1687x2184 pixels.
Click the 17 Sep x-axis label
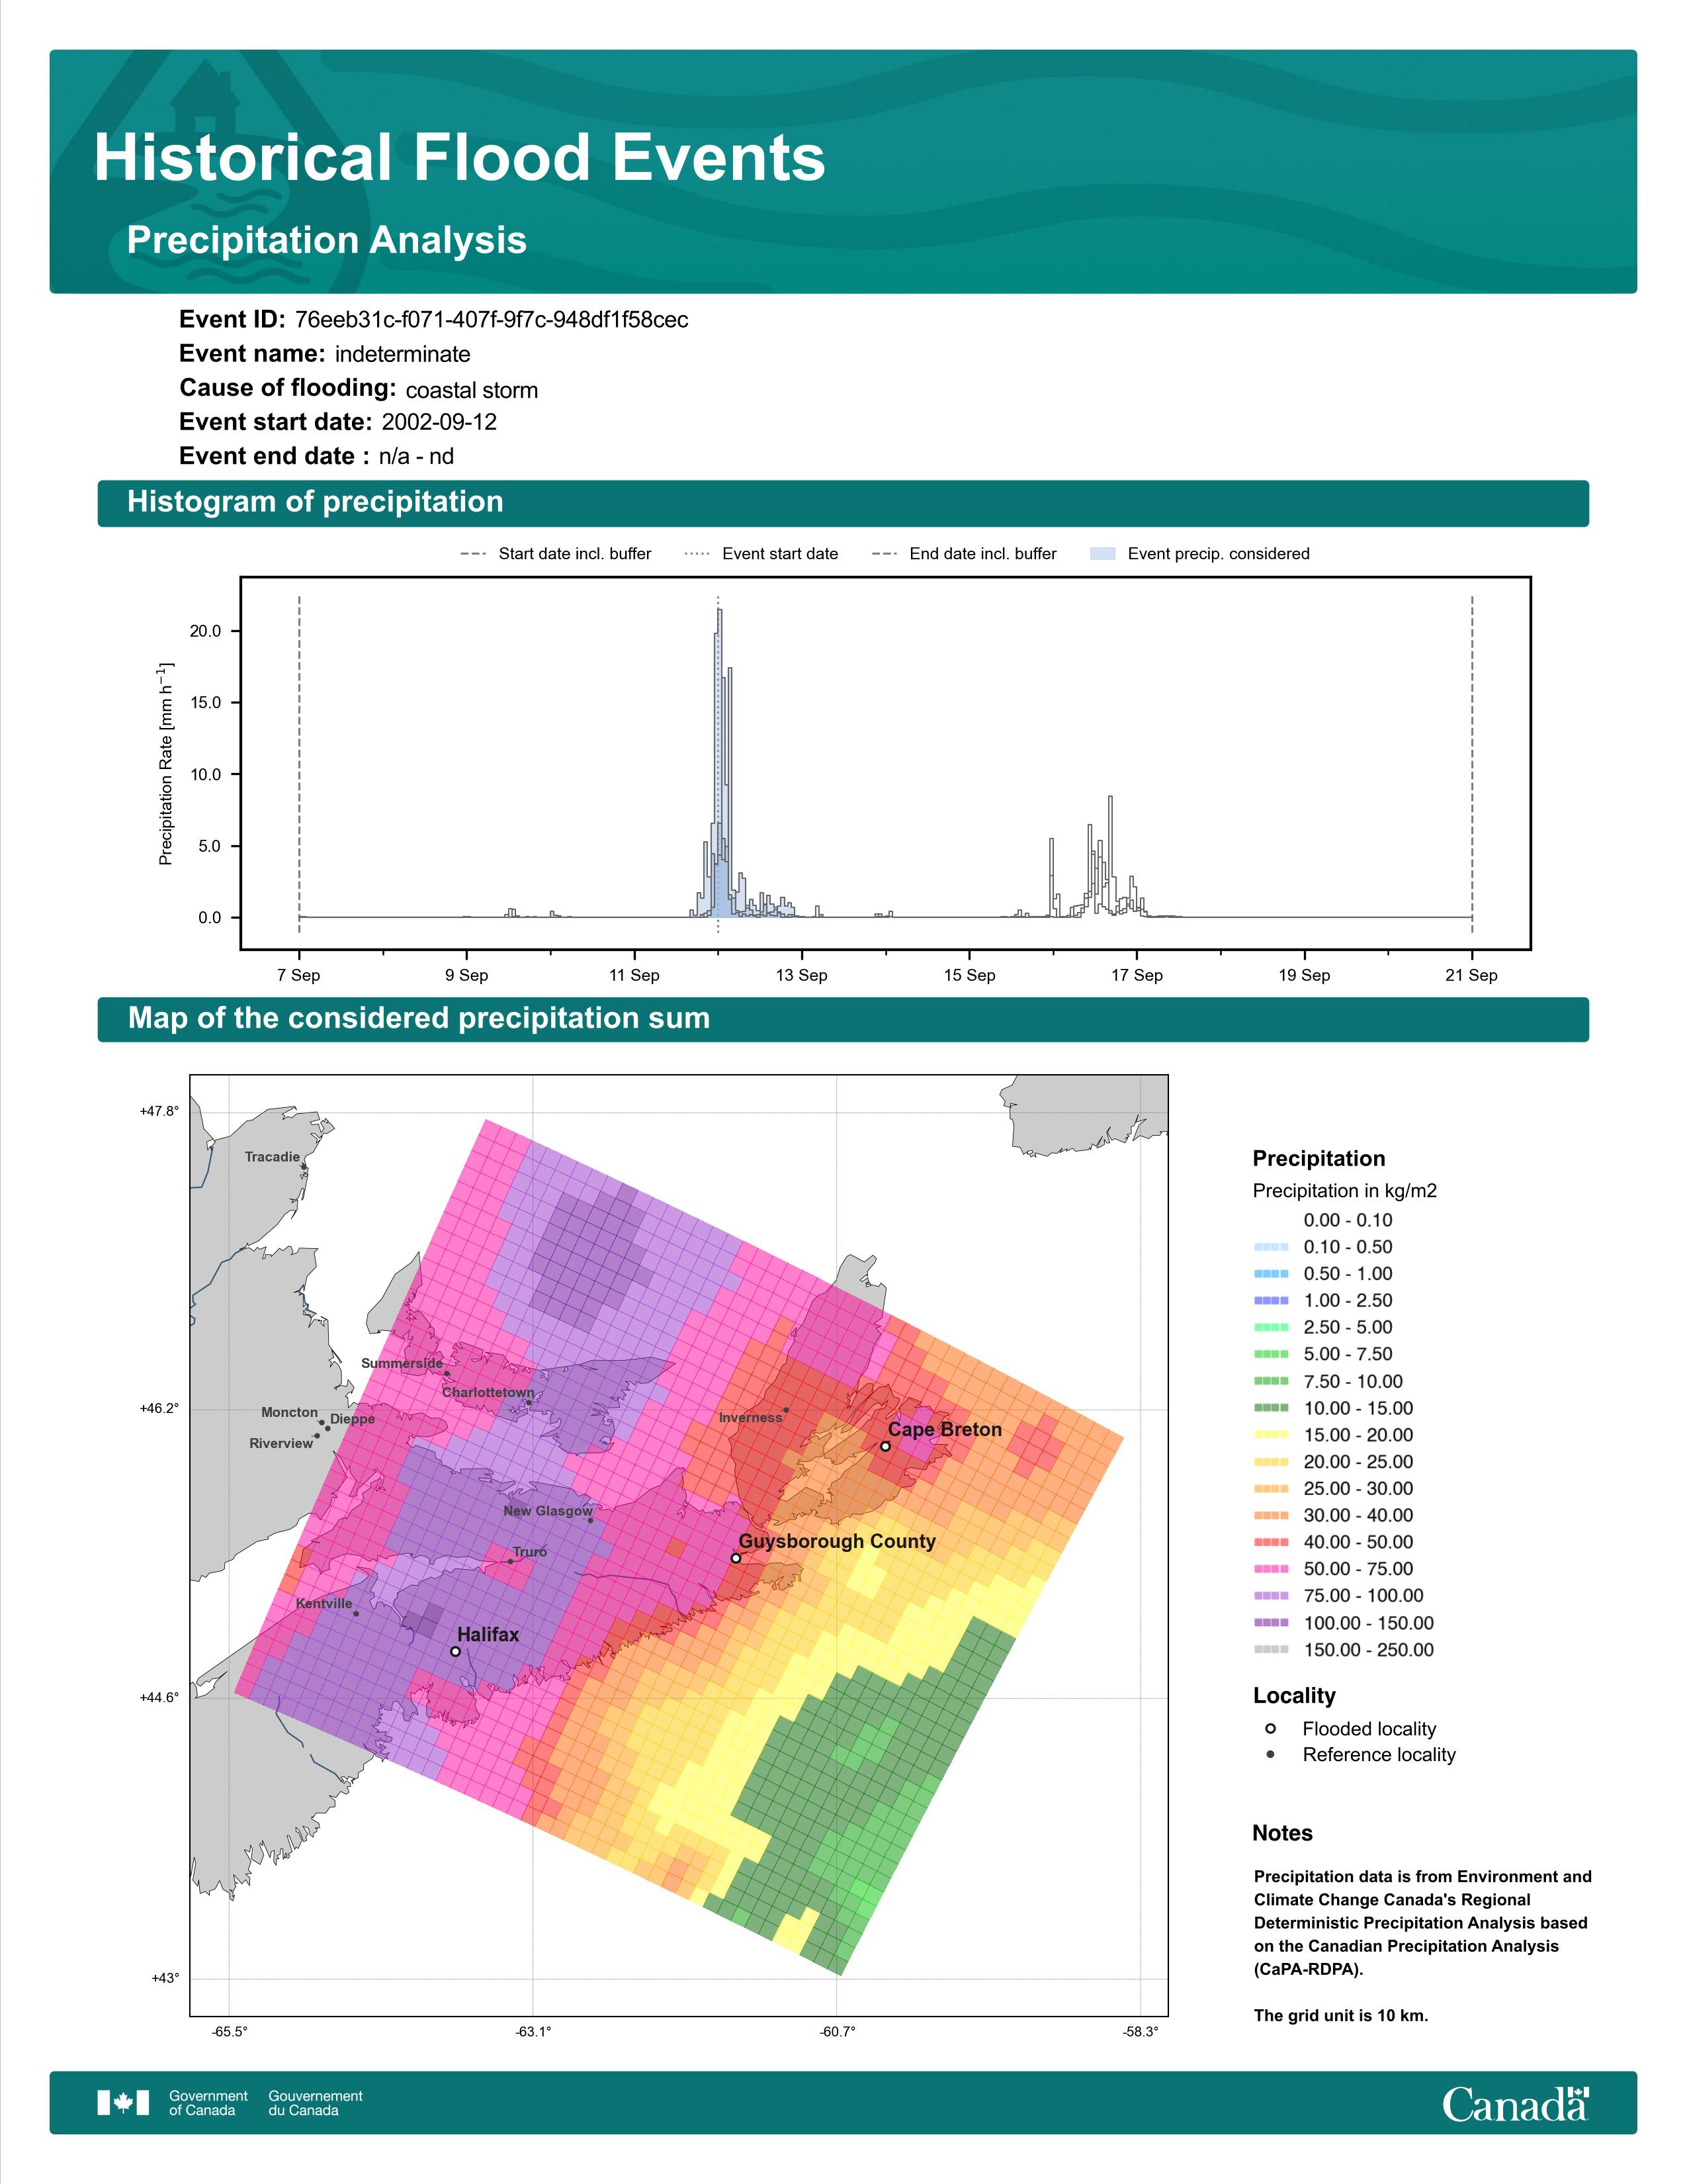[1137, 976]
